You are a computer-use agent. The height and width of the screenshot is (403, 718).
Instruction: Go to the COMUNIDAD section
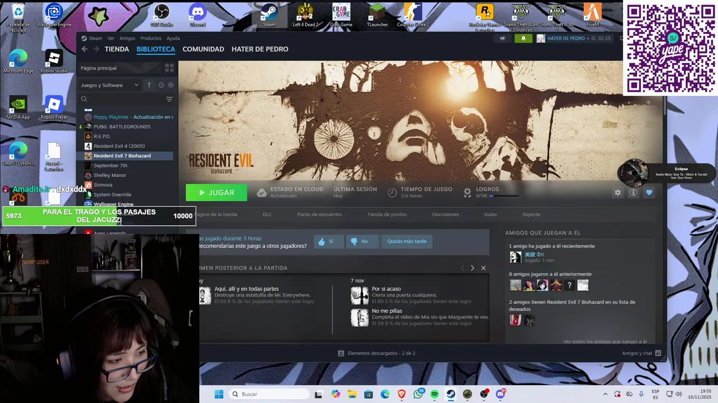[203, 49]
